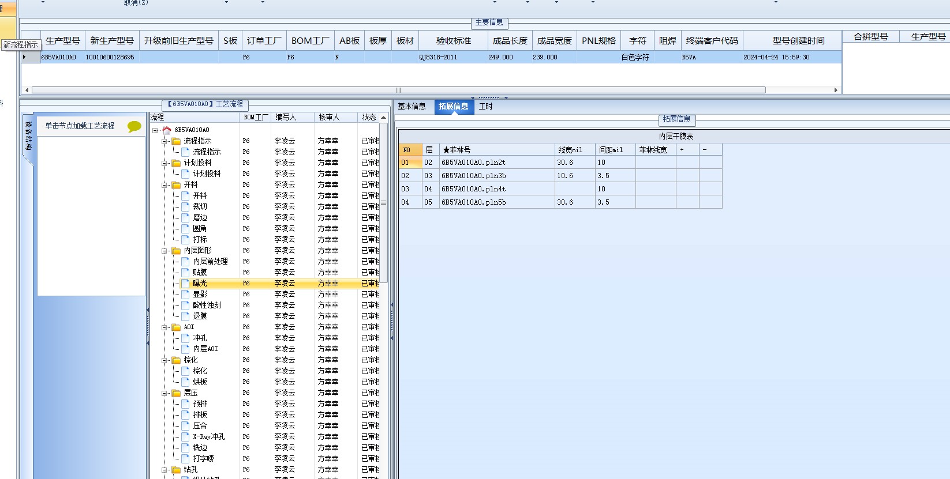Click the document icon beside 打标
Screen dimensions: 950x479
pos(185,240)
